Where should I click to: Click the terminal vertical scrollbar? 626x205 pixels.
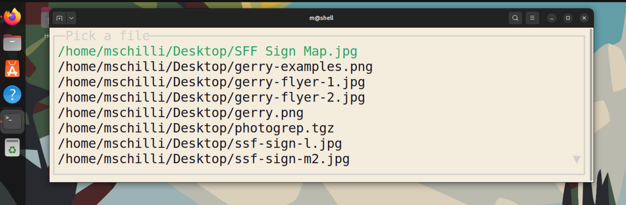(x=591, y=105)
